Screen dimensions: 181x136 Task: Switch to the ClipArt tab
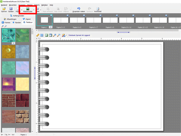[27, 19]
